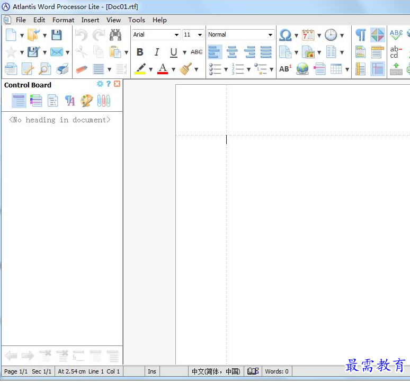Apply yellow highlight color

140,69
